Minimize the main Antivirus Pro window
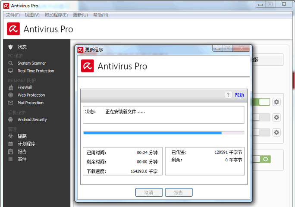This screenshot has width=295, height=207. 260,4
